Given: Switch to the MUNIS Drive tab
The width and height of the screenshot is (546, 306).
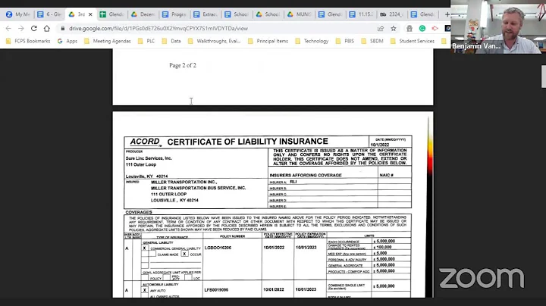Looking at the screenshot, I should click(299, 14).
